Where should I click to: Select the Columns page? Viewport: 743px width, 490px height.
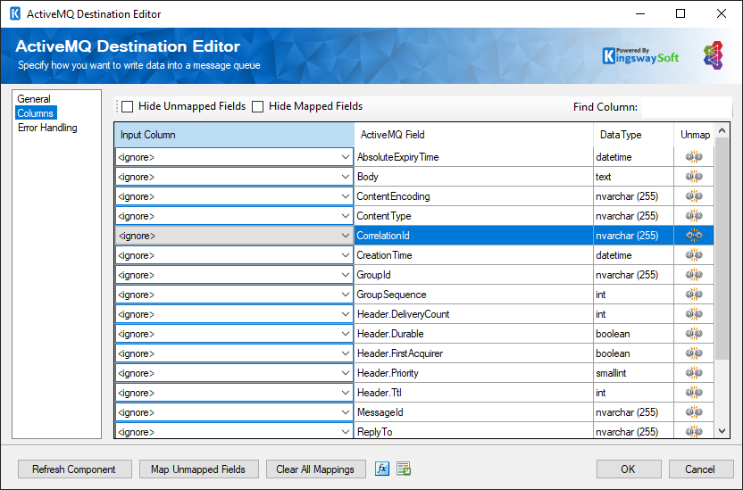point(36,113)
